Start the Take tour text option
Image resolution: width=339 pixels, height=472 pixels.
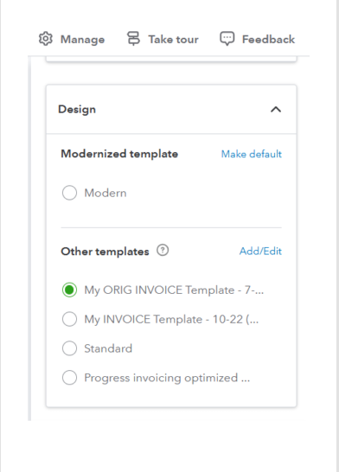(174, 40)
